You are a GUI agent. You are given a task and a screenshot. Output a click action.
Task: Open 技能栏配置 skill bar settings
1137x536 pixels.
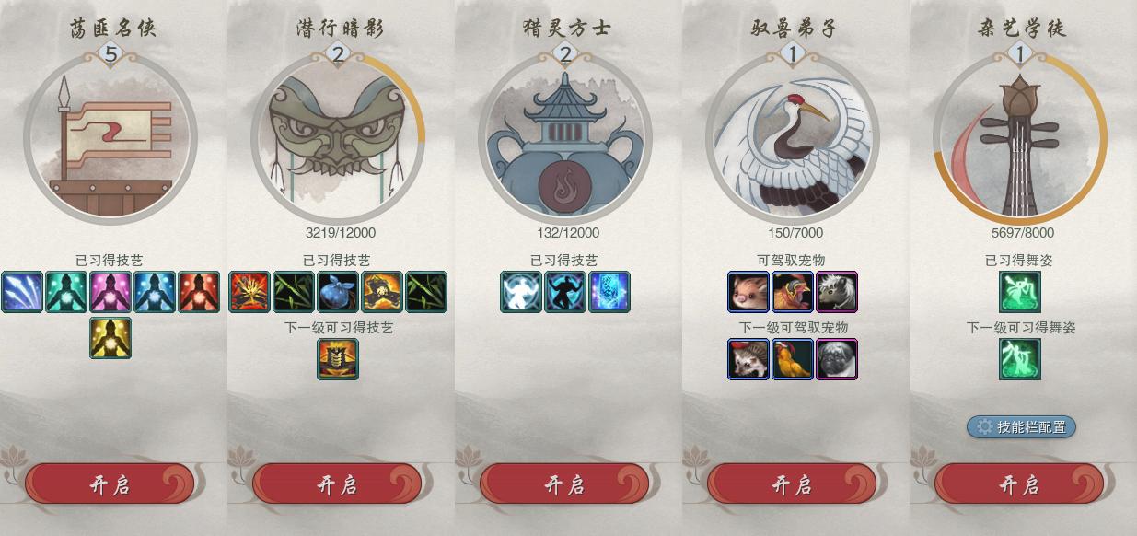[1021, 426]
